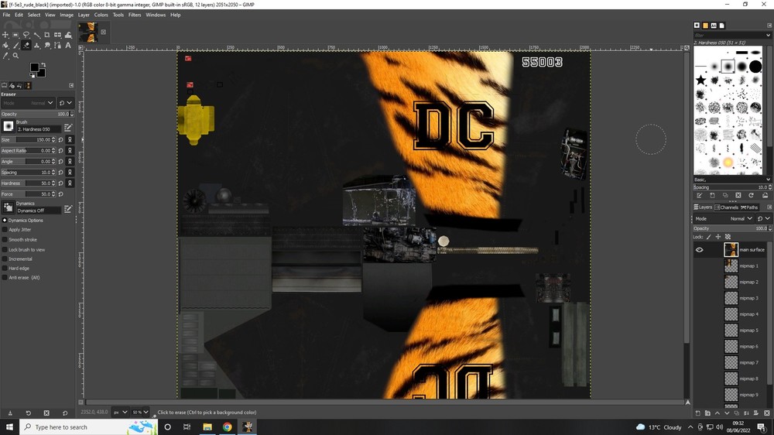
Task: Open the Select menu
Action: 34,15
